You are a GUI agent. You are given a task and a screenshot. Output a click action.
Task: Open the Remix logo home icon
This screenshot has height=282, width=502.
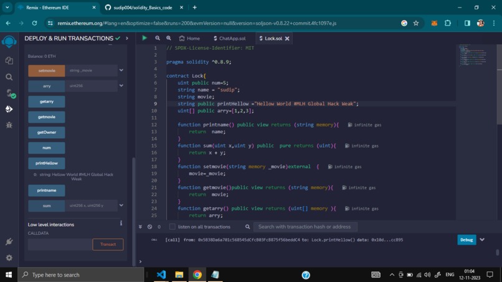pyautogui.click(x=9, y=42)
